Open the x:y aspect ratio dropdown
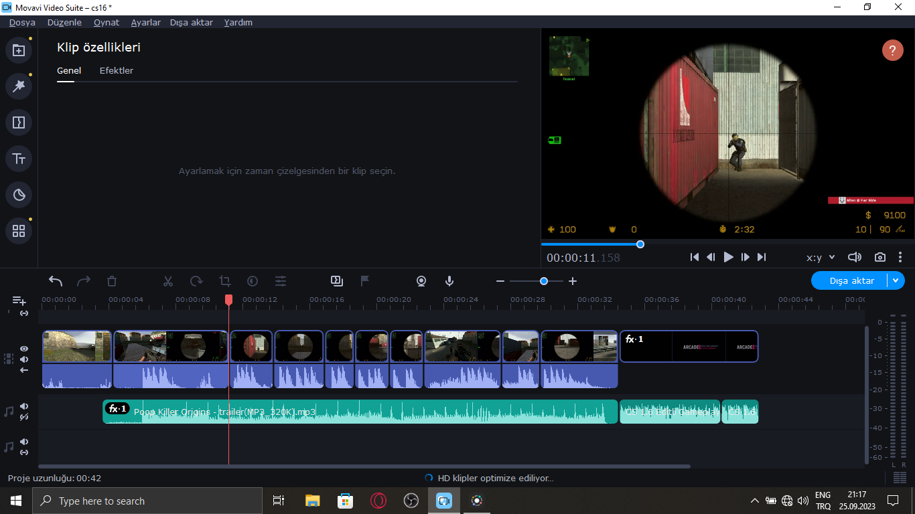 821,257
